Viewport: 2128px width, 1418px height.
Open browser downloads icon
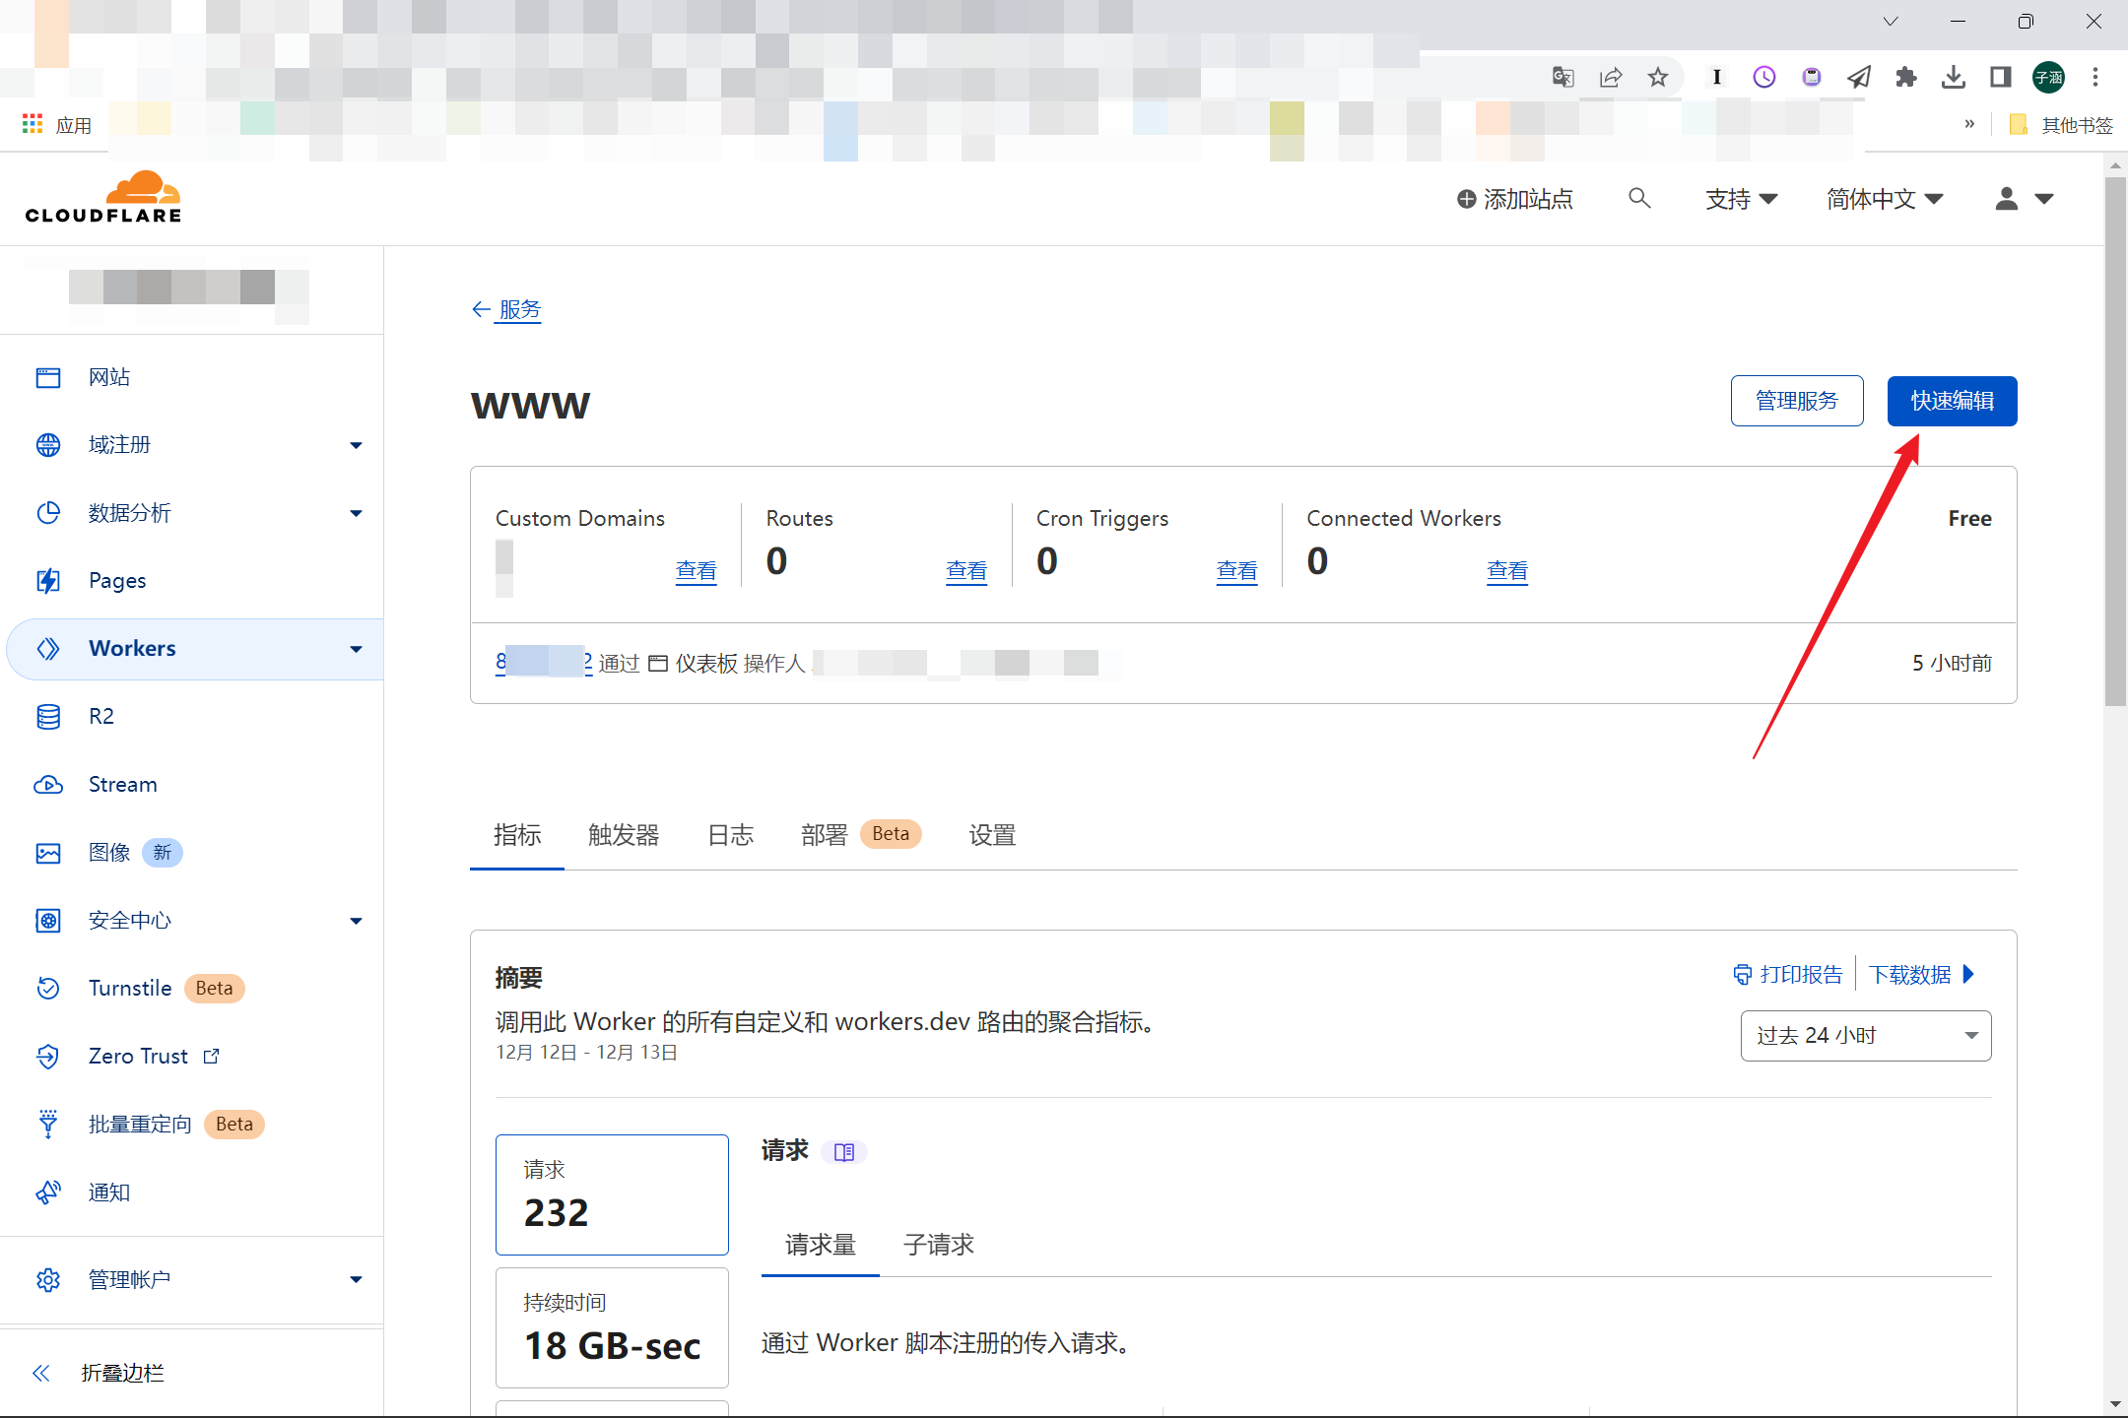[x=1954, y=77]
